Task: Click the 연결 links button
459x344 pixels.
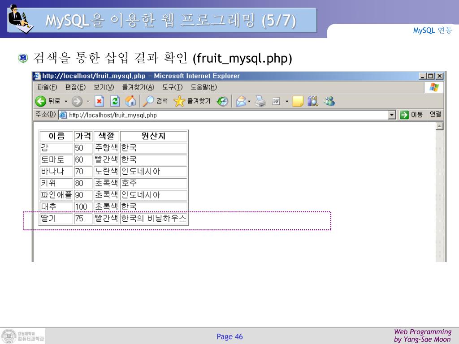Action: point(435,114)
